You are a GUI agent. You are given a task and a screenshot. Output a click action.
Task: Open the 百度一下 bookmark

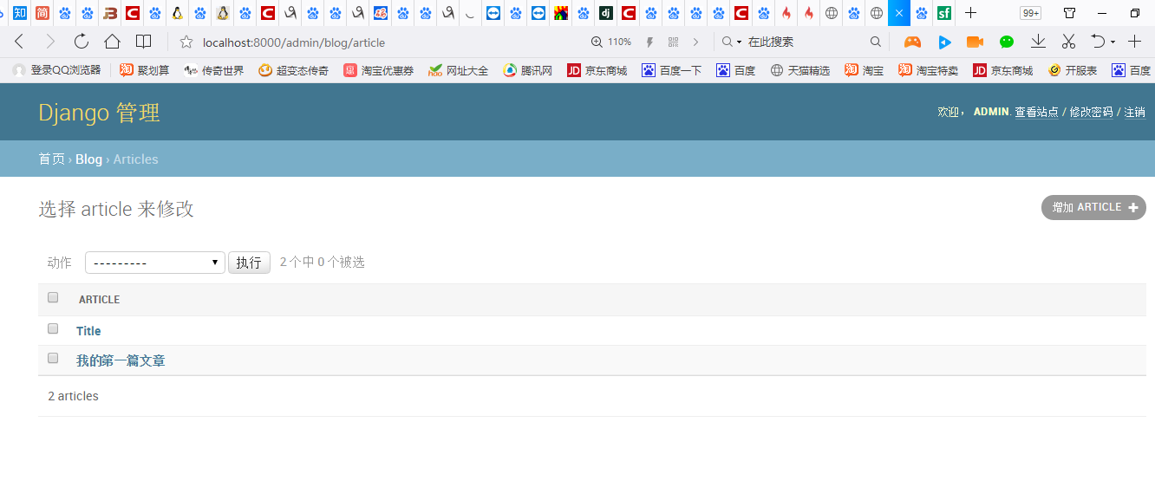point(671,70)
